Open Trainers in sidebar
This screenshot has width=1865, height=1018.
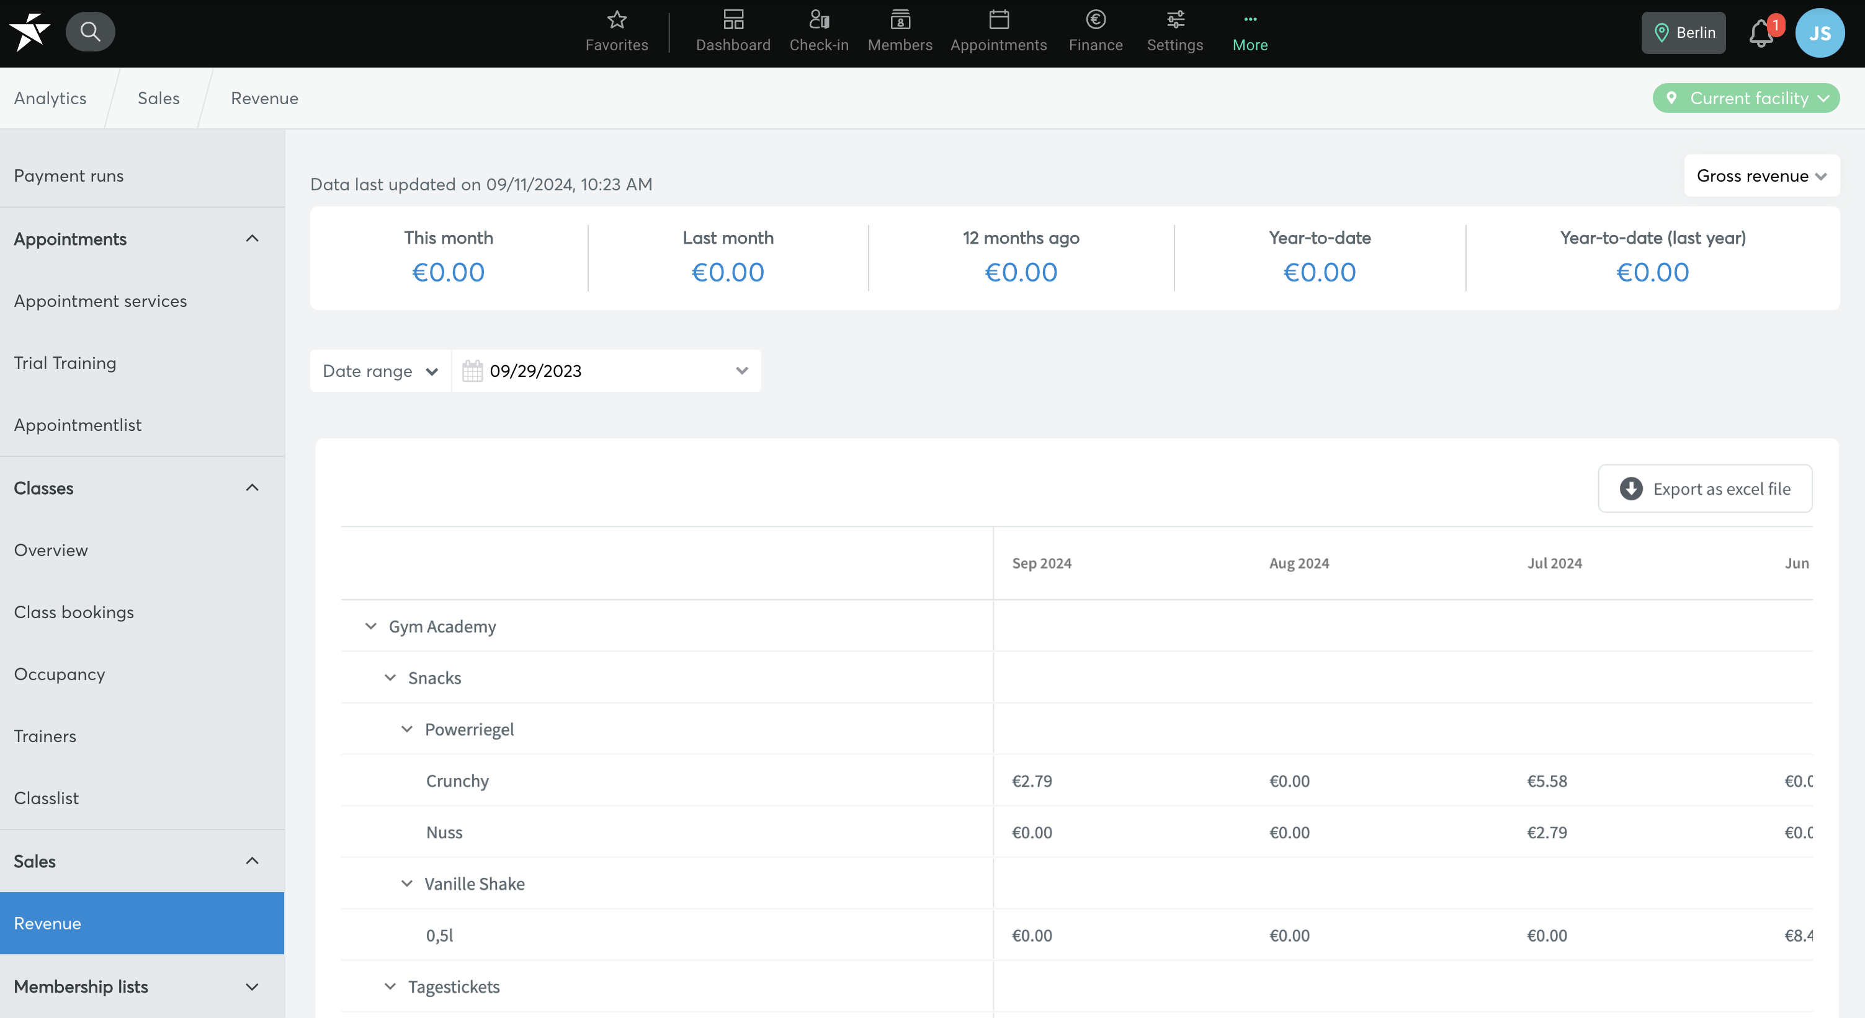click(x=142, y=736)
